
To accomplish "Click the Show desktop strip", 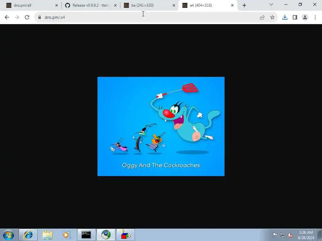I will tap(320, 235).
